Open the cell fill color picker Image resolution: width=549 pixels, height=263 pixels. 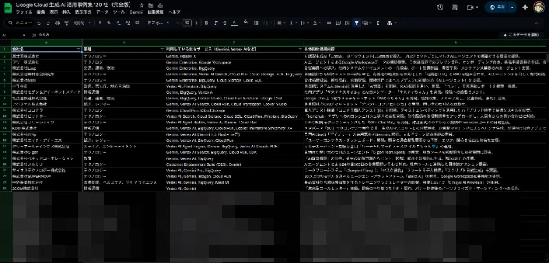coord(246,23)
